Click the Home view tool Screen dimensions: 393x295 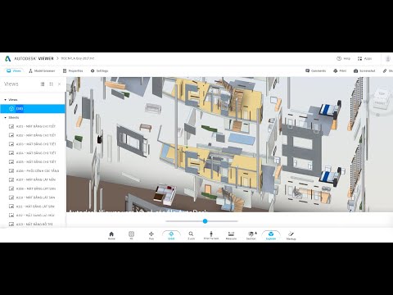coord(111,235)
